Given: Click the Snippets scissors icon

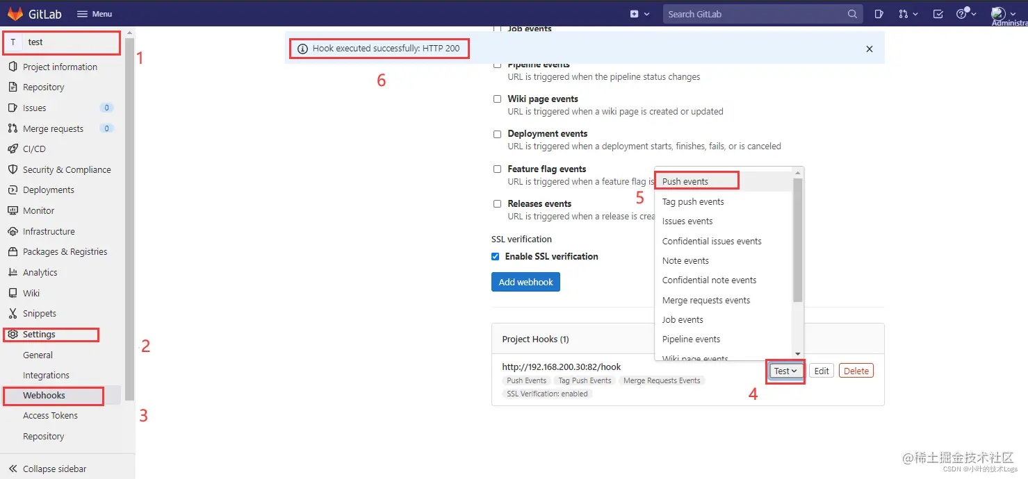Looking at the screenshot, I should [13, 313].
